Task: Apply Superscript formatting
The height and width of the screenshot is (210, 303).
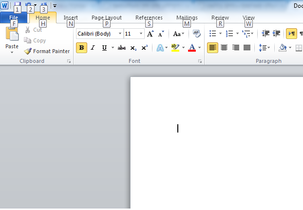Action: [x=145, y=48]
